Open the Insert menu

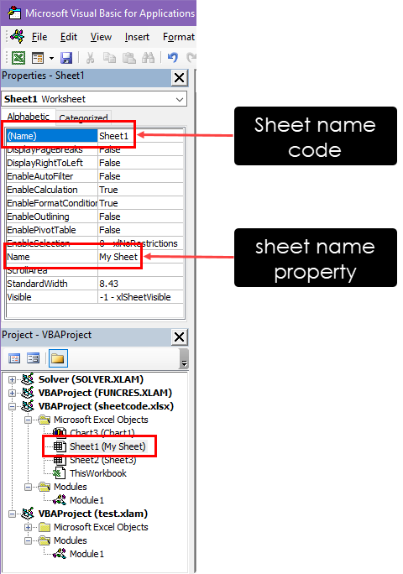137,37
